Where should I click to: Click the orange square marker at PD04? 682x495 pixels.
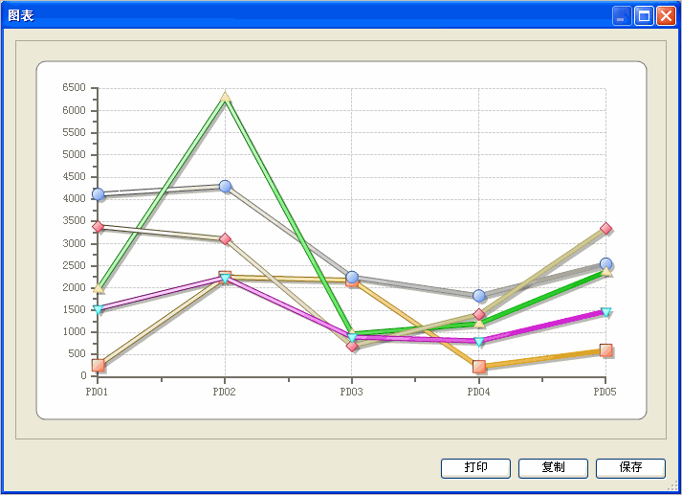pos(479,367)
